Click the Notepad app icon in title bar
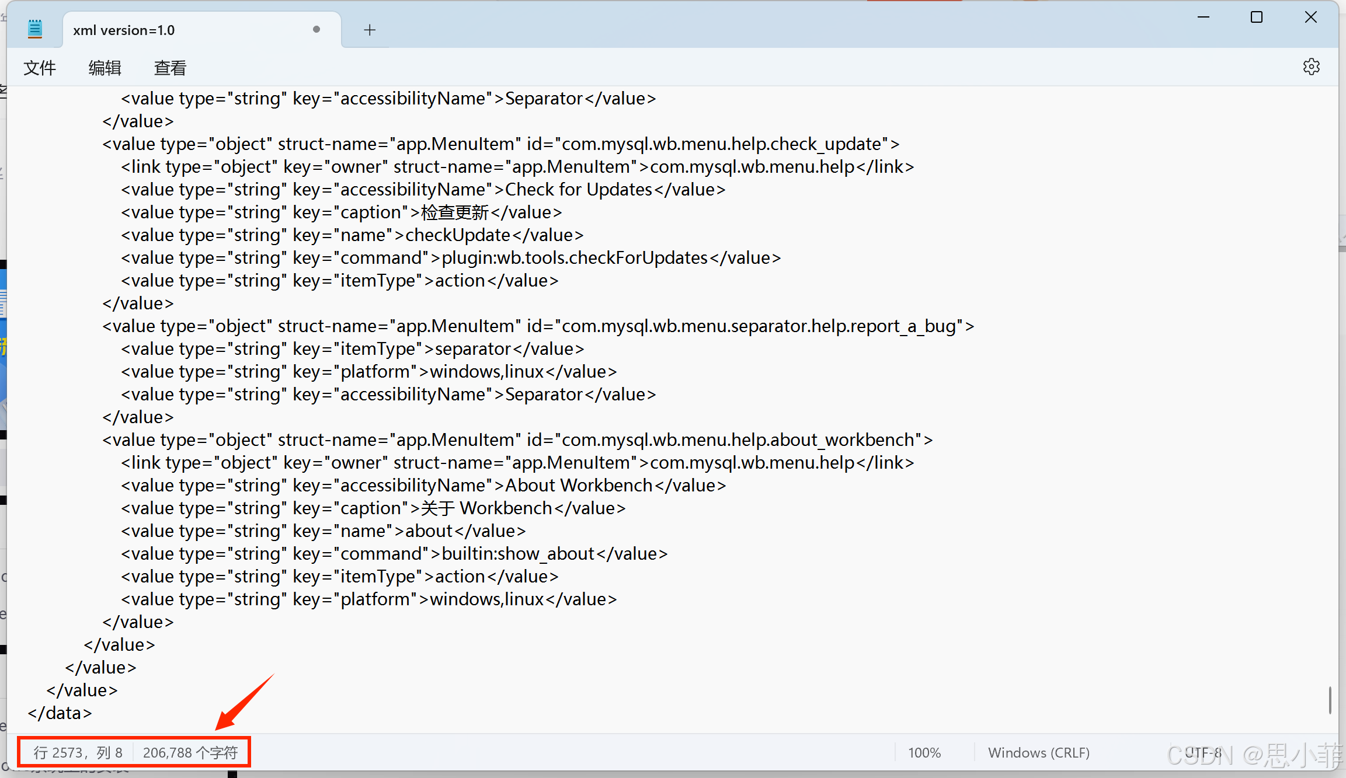The height and width of the screenshot is (778, 1346). (x=35, y=29)
